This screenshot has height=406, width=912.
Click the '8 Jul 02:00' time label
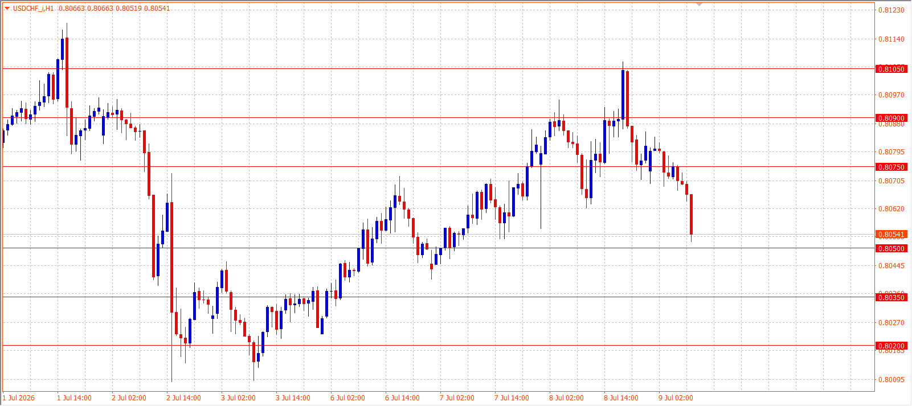(x=566, y=398)
